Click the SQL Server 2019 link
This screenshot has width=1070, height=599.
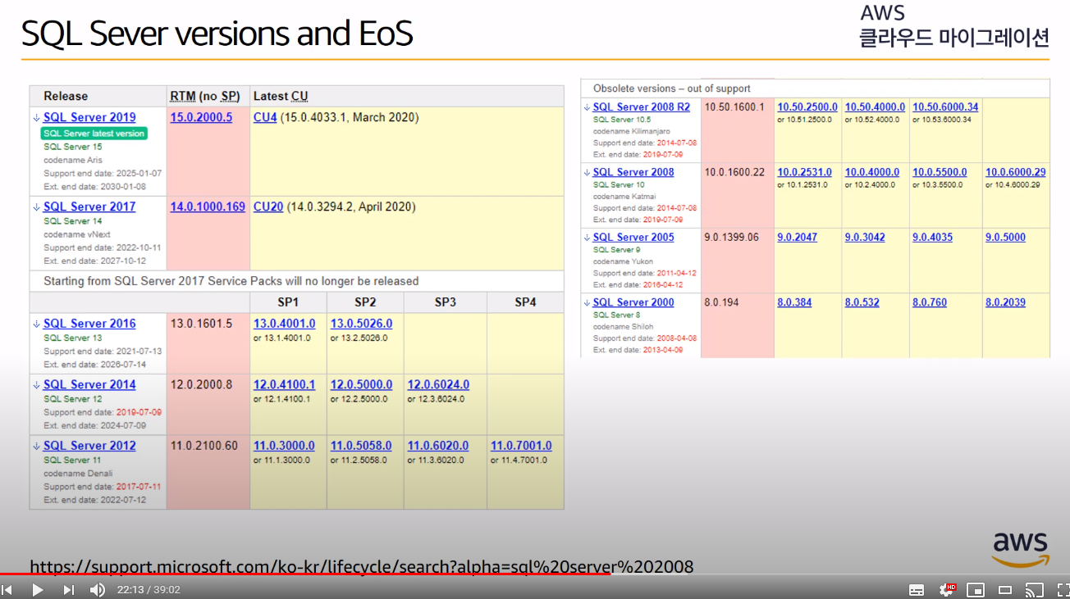89,117
